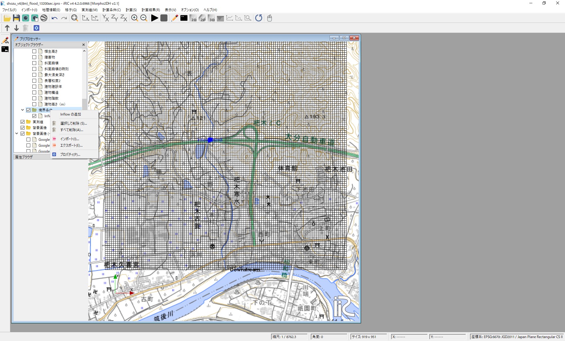This screenshot has height=341, width=565.
Task: Open the 格子(G) menu
Action: (71, 10)
